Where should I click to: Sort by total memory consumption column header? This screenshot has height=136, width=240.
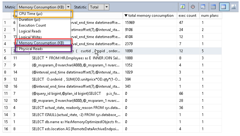click(x=149, y=16)
